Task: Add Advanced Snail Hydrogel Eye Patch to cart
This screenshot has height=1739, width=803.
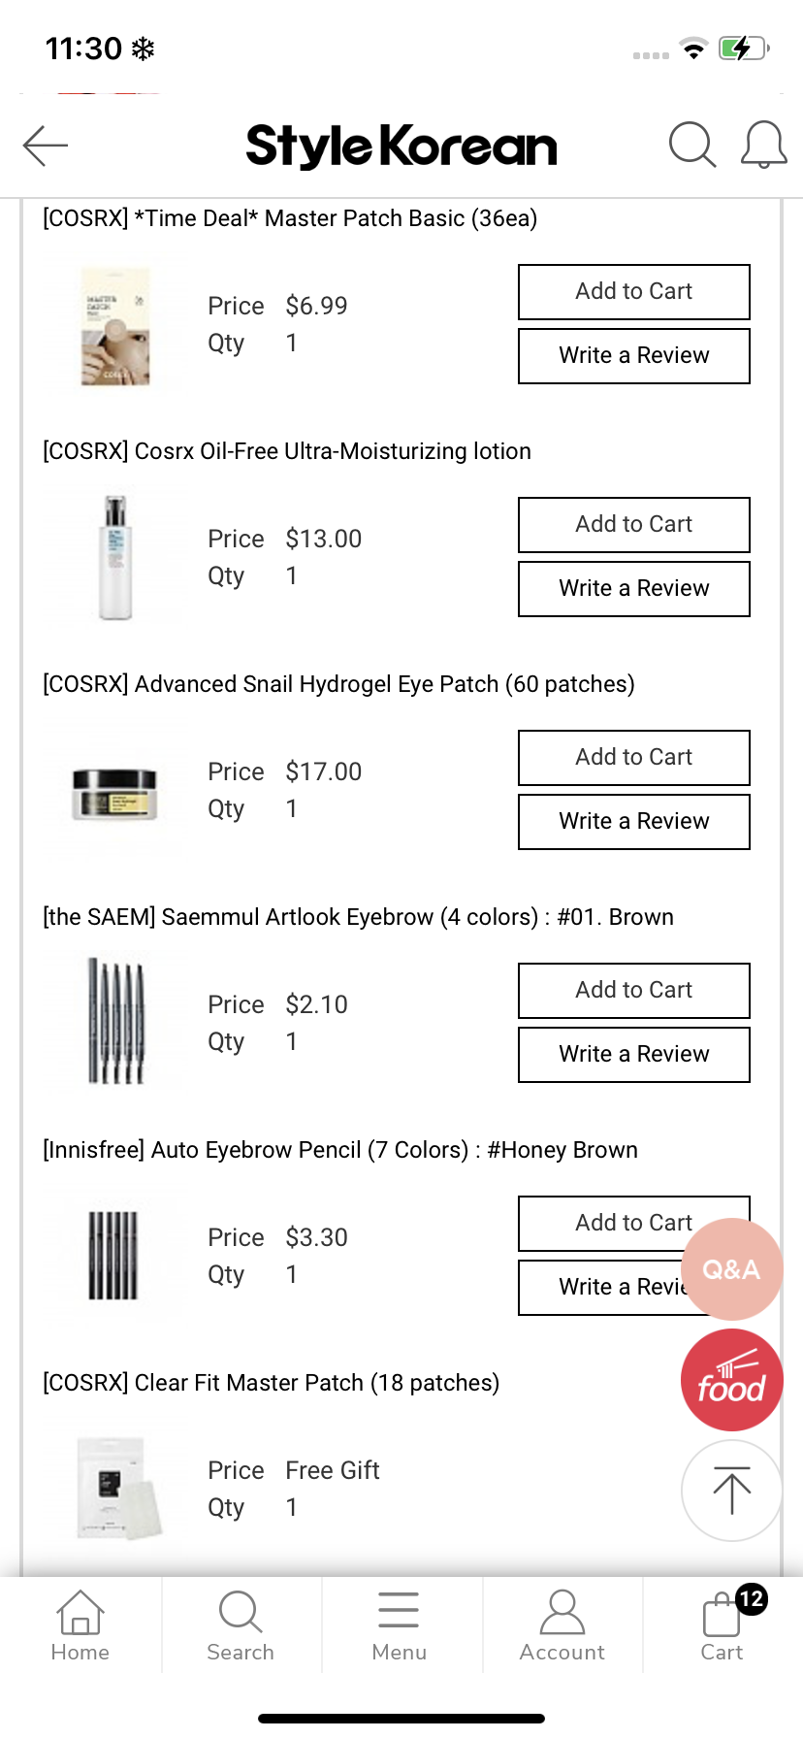Action: coord(634,758)
